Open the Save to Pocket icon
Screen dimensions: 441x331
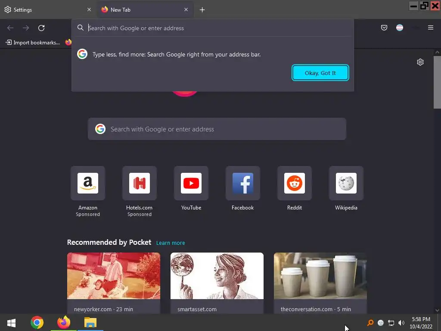pos(384,28)
